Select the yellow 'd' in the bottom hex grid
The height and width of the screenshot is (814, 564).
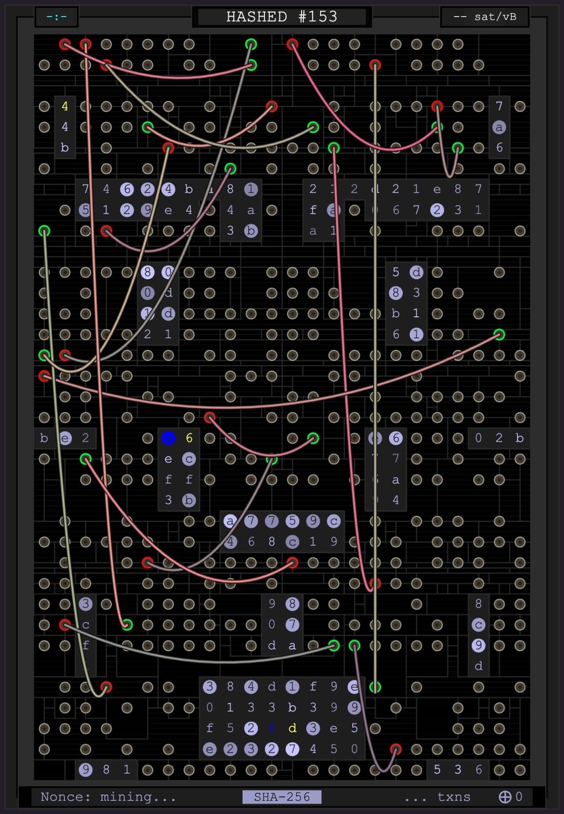tap(292, 728)
